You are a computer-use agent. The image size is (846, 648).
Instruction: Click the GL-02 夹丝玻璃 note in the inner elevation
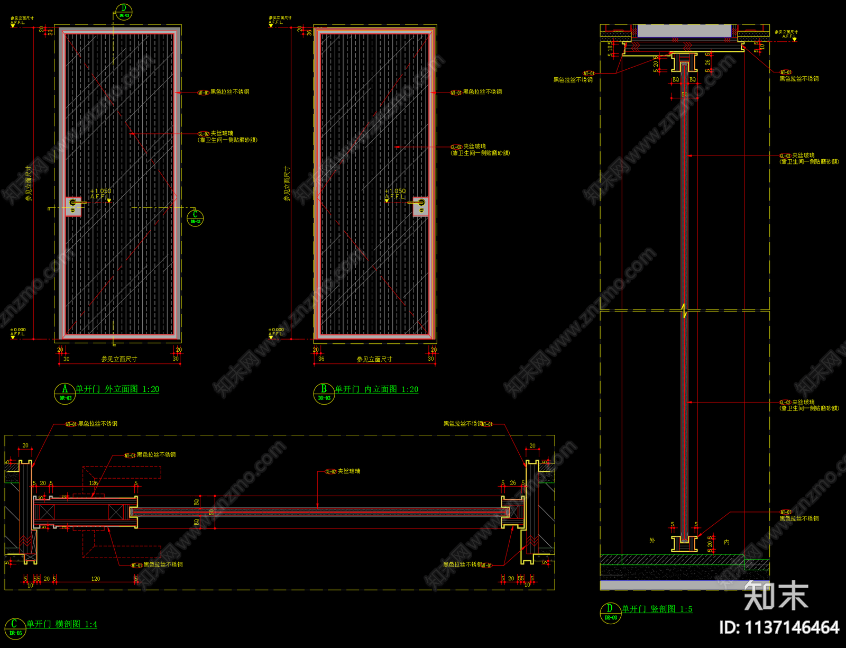click(480, 150)
